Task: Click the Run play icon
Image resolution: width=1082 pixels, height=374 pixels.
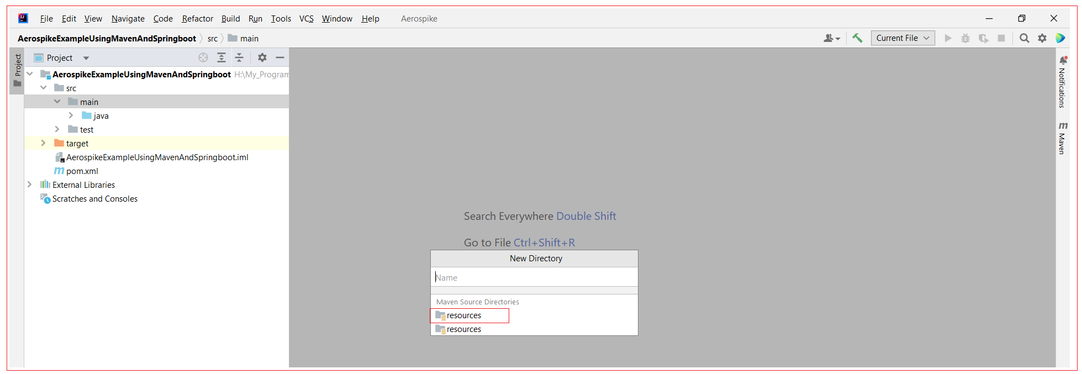Action: (948, 38)
